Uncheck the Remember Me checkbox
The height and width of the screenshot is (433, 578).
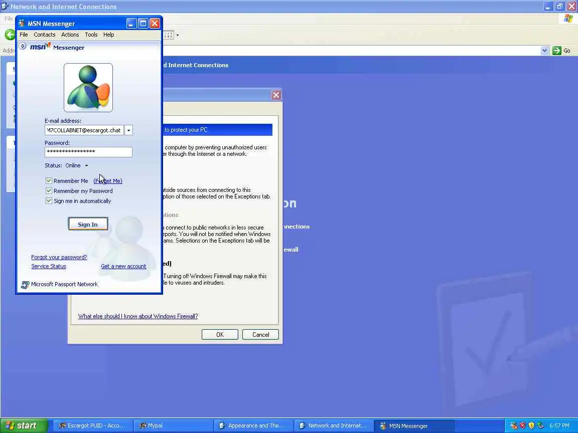[x=49, y=181]
